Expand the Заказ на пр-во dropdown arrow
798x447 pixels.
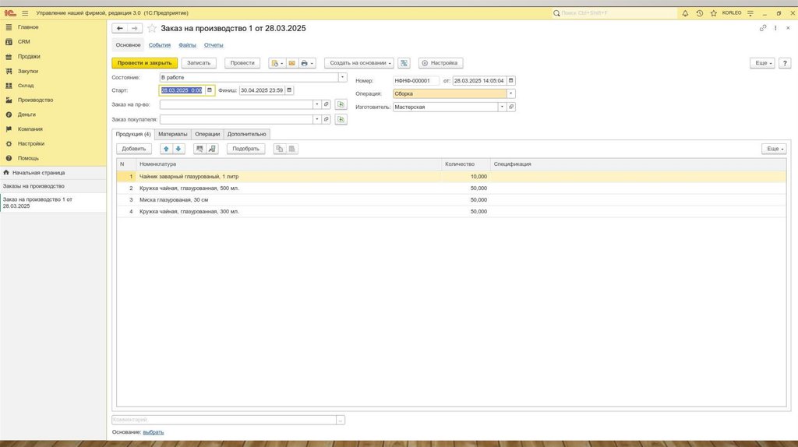click(x=316, y=104)
